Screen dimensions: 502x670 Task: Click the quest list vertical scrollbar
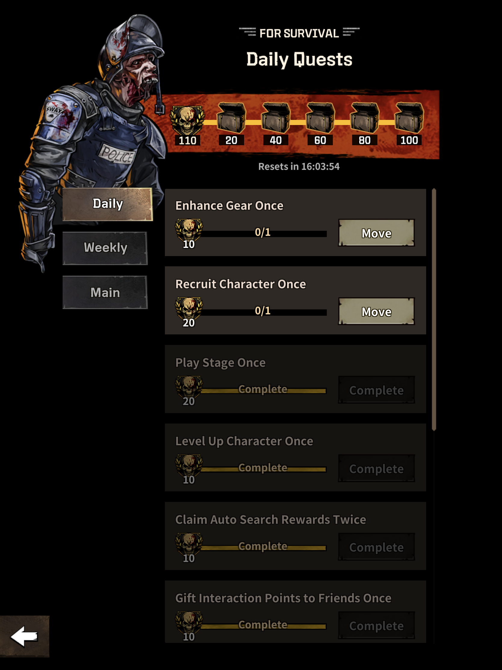click(x=434, y=309)
